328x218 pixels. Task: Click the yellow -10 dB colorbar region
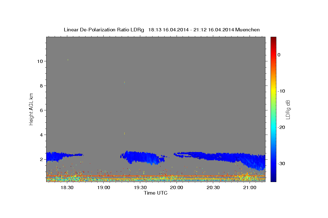click(273, 91)
